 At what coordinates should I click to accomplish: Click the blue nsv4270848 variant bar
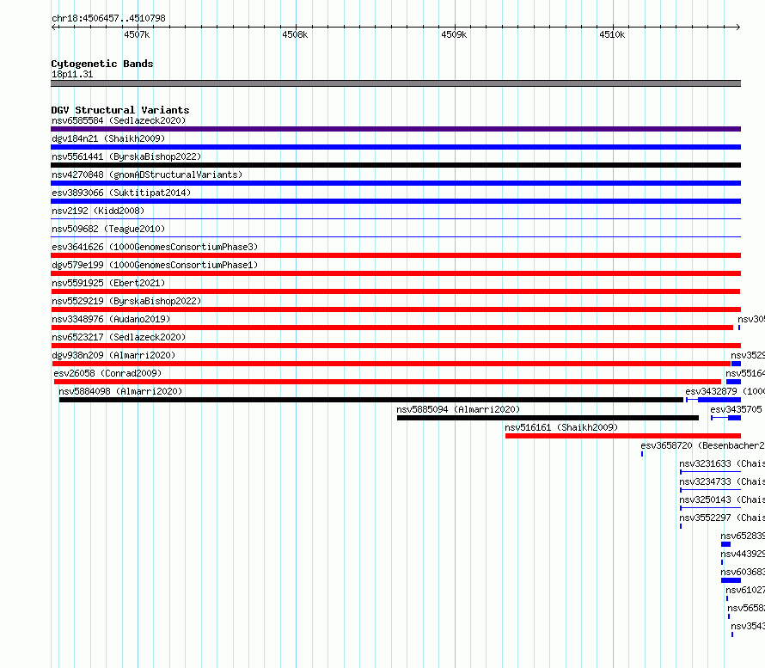395,183
